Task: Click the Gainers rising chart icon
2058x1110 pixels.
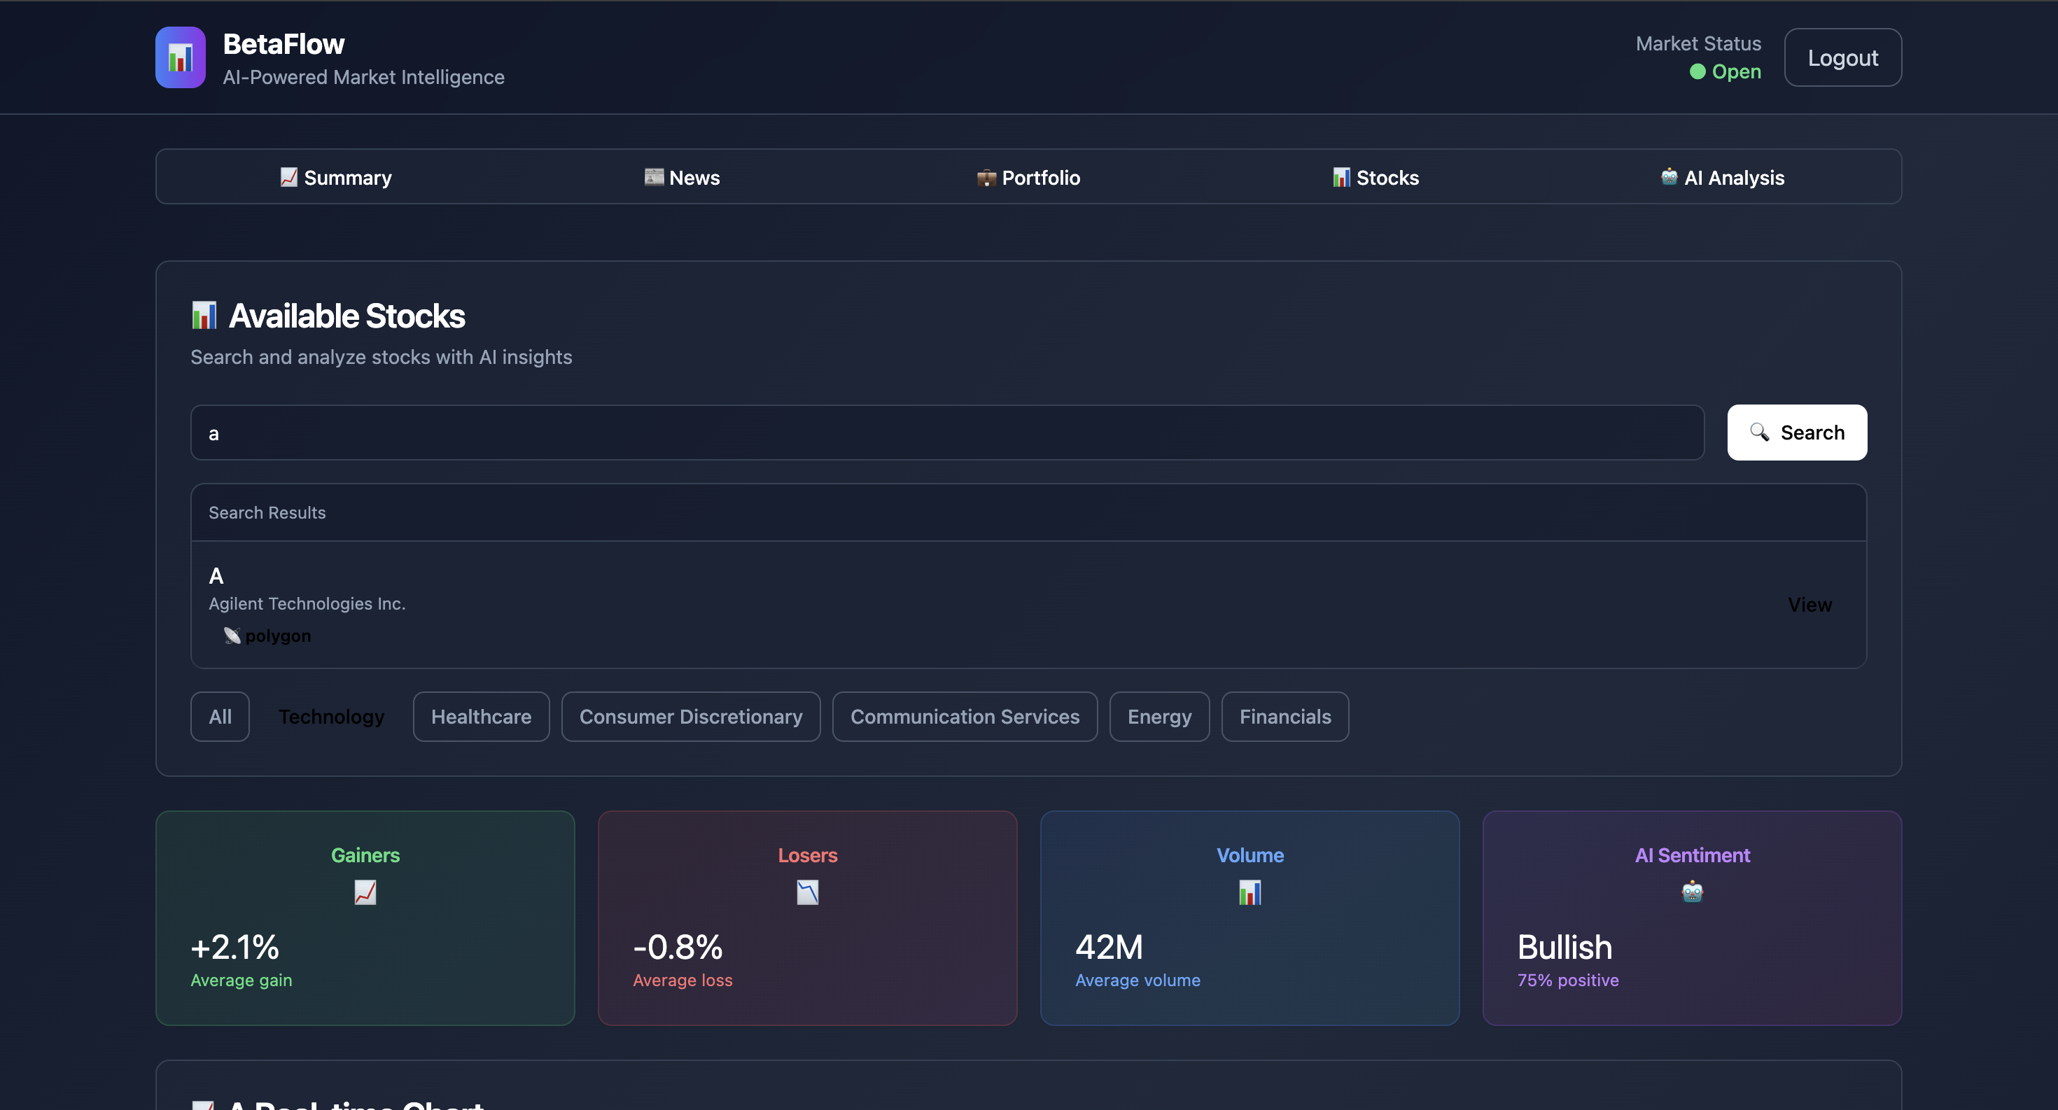Action: [365, 892]
